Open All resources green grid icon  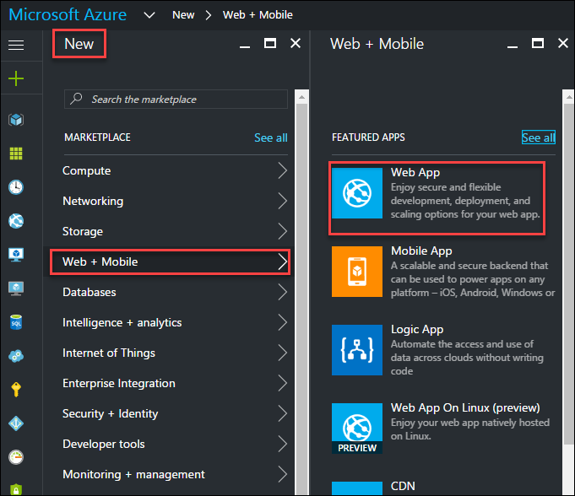coord(16,154)
